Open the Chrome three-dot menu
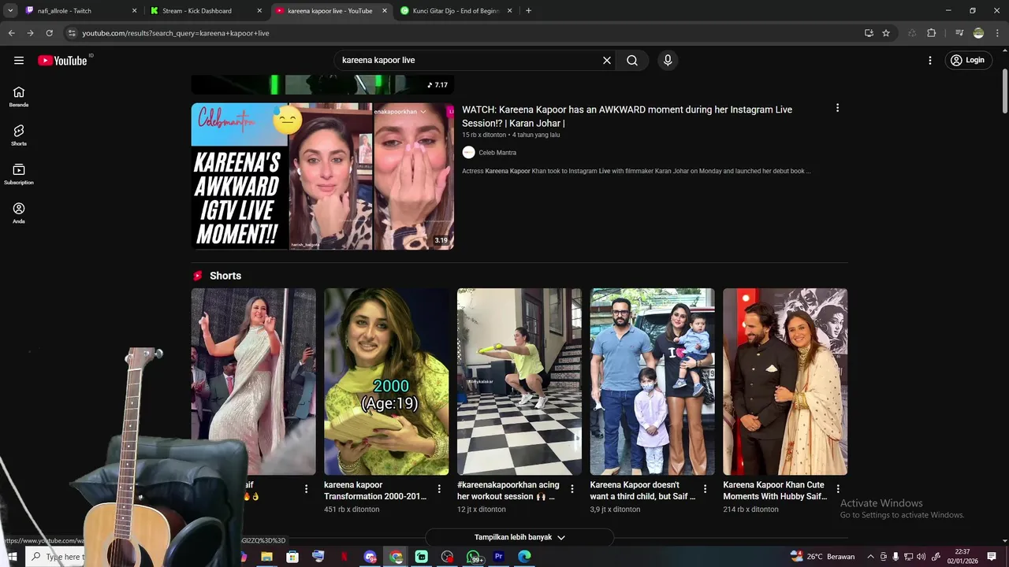This screenshot has width=1009, height=567. pos(997,33)
